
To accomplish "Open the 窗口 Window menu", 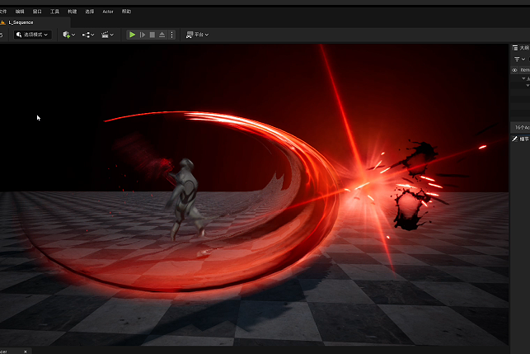I will pos(37,12).
